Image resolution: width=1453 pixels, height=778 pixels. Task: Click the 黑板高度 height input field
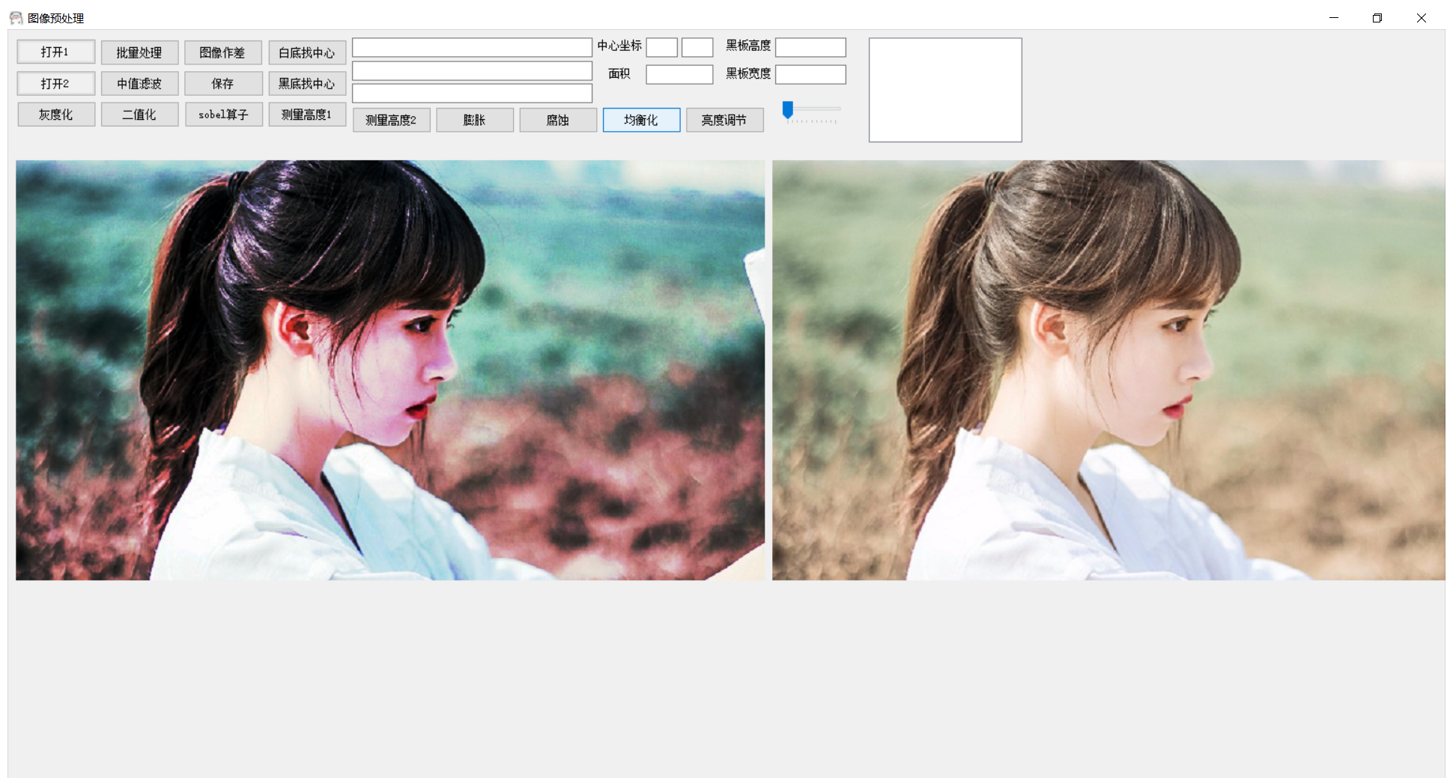(810, 46)
